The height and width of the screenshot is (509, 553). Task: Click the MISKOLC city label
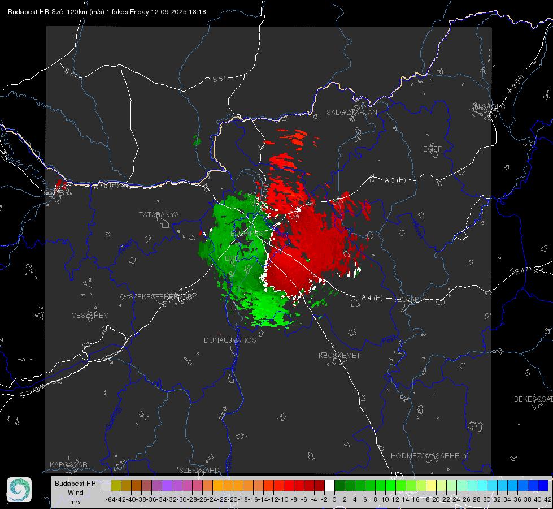pyautogui.click(x=490, y=106)
